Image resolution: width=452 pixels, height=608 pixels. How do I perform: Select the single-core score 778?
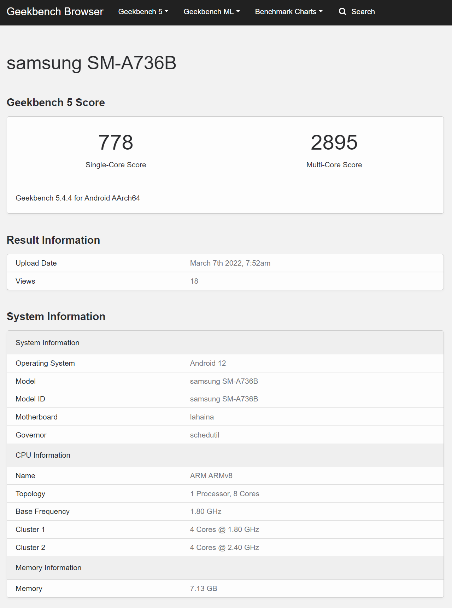(x=116, y=143)
